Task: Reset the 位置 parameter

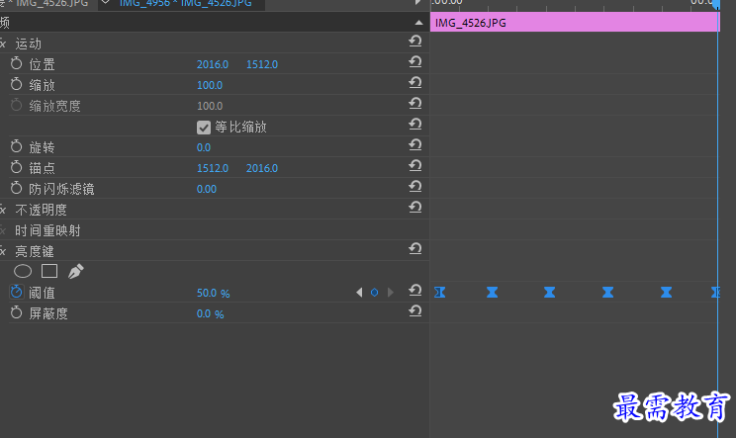Action: coord(414,62)
